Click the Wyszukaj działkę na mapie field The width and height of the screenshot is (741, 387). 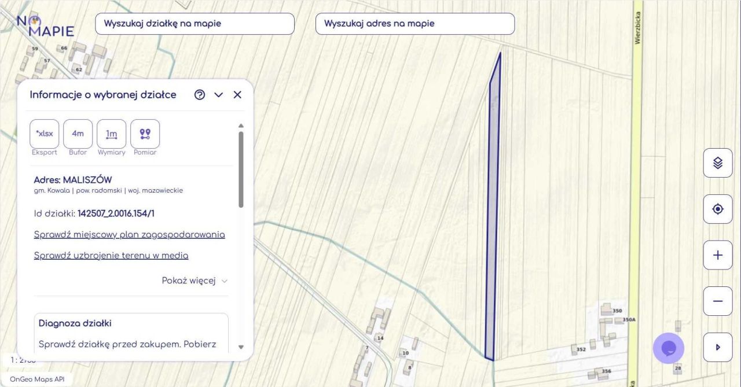[x=195, y=24]
